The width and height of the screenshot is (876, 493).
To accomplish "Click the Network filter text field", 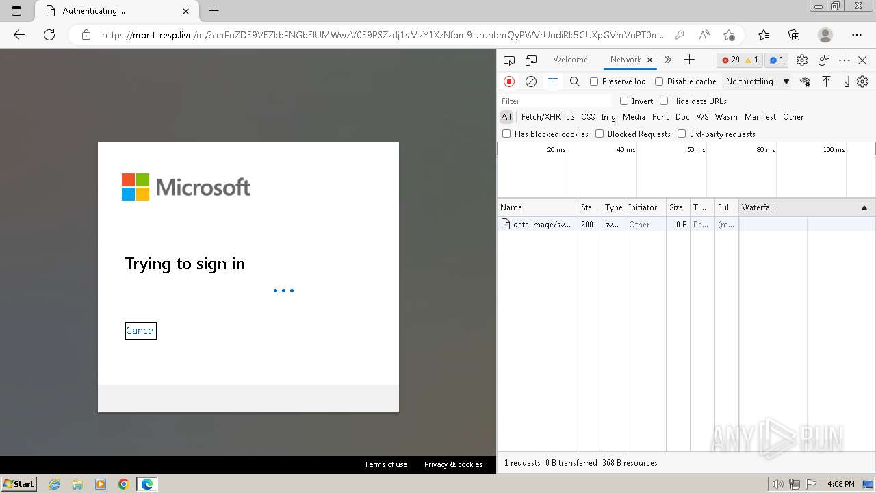I will tap(555, 101).
